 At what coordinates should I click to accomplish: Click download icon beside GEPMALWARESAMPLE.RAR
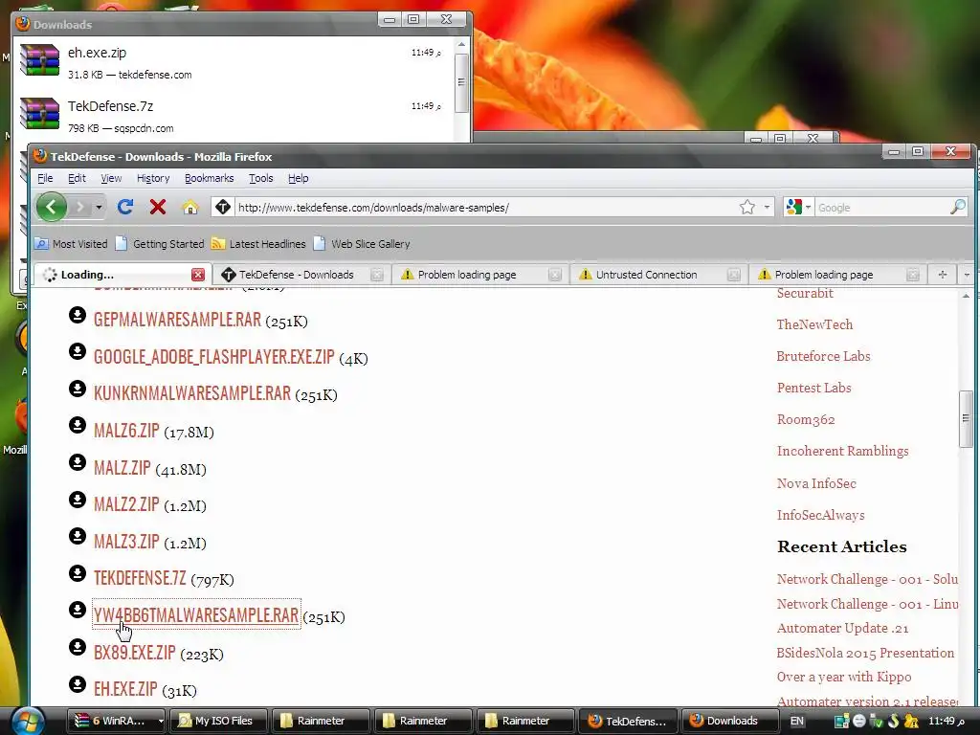pyautogui.click(x=78, y=314)
